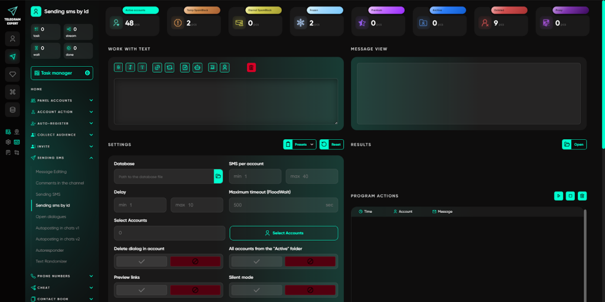The width and height of the screenshot is (605, 302).
Task: Disable Silent mode using red toggle
Action: click(x=310, y=290)
